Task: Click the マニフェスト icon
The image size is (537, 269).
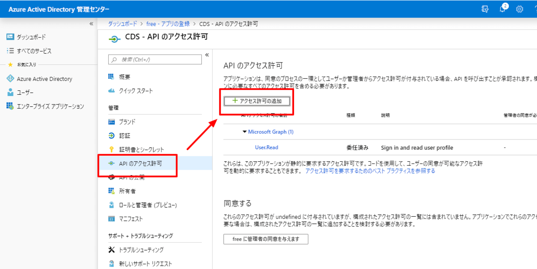Action: point(111,219)
